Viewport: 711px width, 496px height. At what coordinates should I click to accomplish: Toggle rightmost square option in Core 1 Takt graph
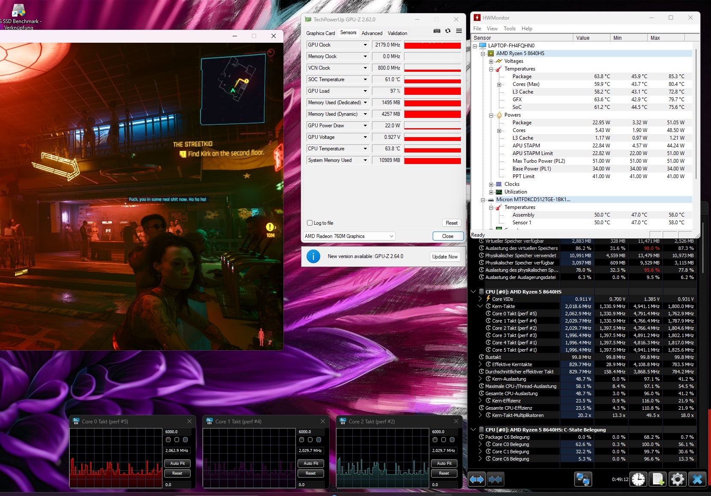coord(319,440)
